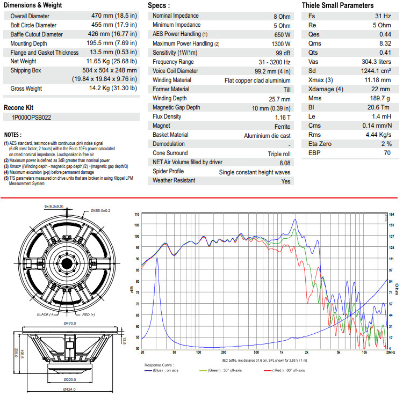Click the speaker front view drawing
This screenshot has height=396, width=403.
pos(67,263)
